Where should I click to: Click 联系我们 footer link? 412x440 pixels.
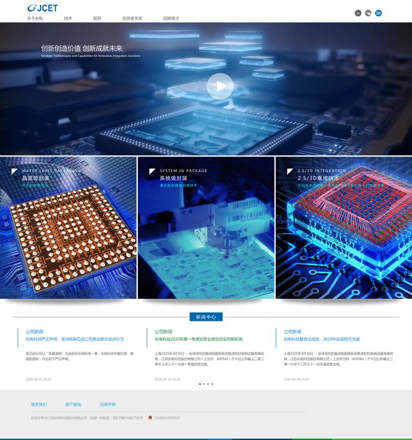[39, 405]
